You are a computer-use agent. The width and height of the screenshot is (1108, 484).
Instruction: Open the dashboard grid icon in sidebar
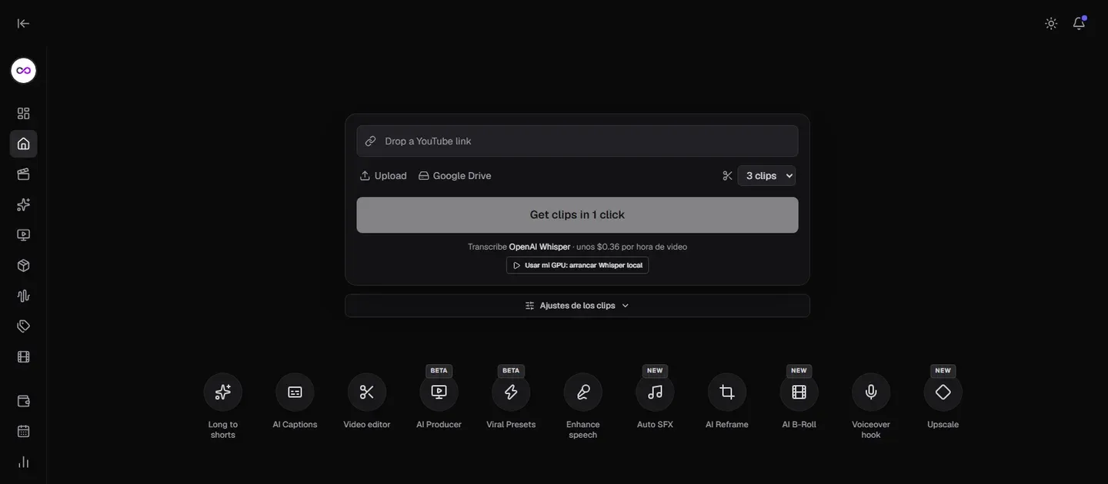point(23,114)
